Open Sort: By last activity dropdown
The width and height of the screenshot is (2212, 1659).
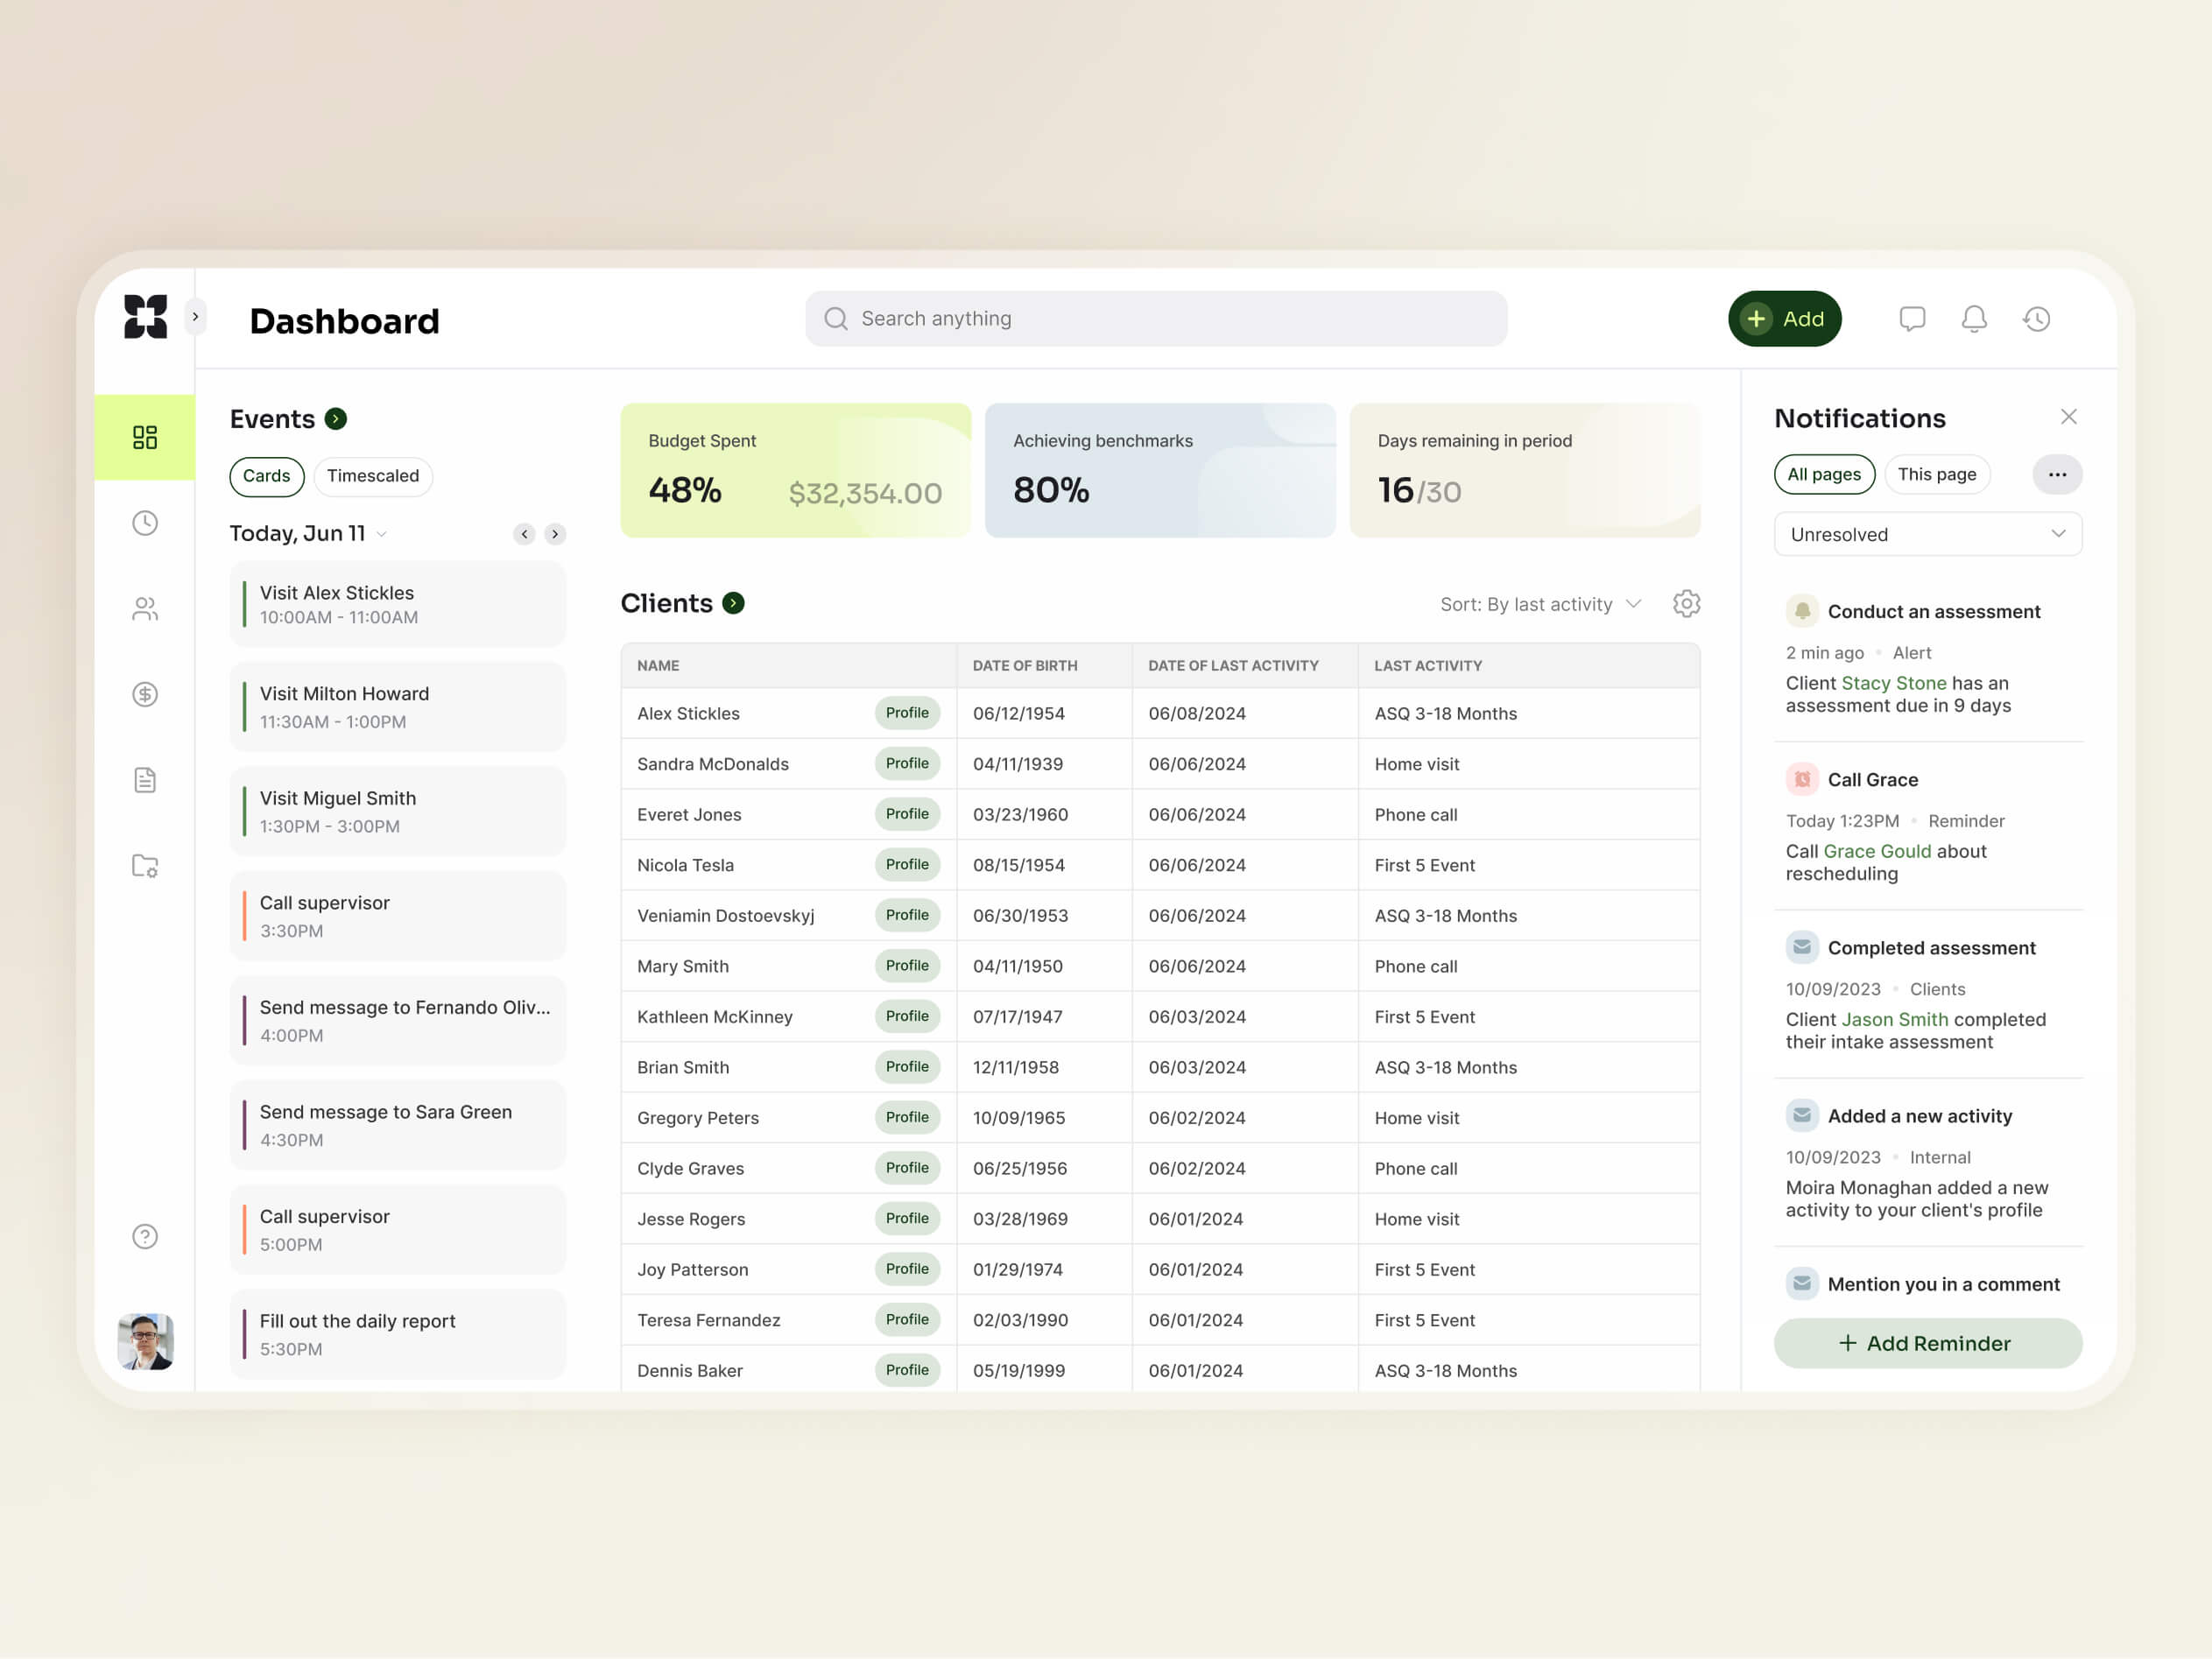[1540, 604]
